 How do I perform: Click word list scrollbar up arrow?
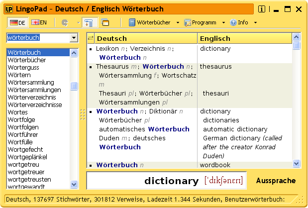(74, 53)
